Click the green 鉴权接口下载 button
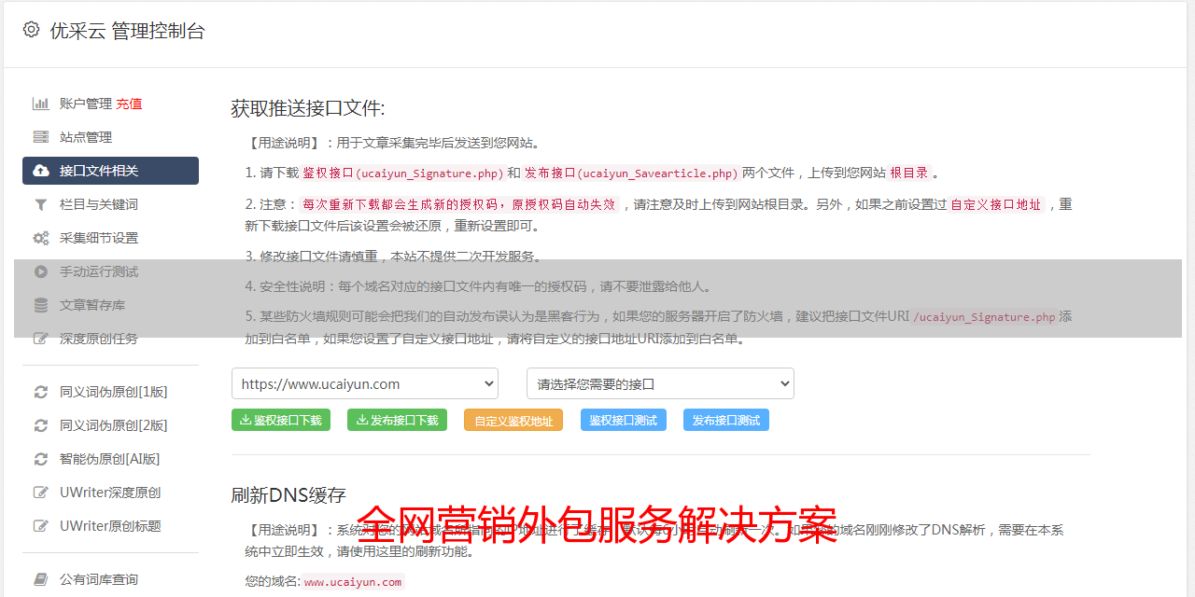Image resolution: width=1195 pixels, height=597 pixels. [280, 420]
